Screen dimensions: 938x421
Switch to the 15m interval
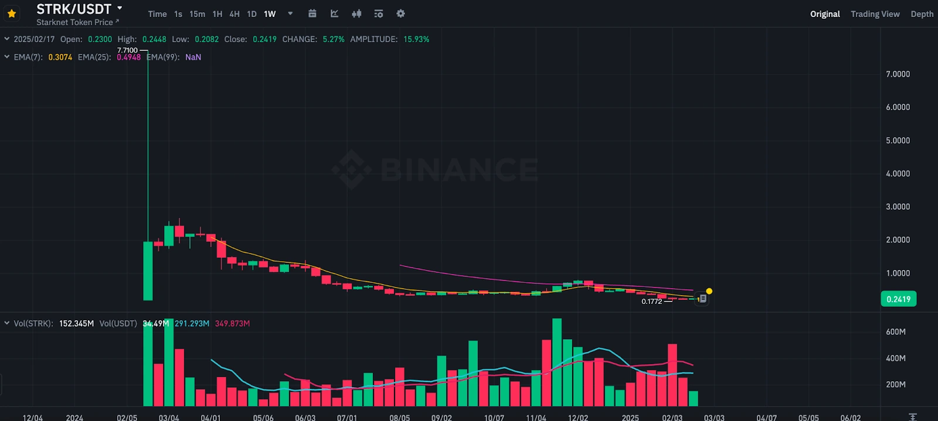(x=197, y=14)
